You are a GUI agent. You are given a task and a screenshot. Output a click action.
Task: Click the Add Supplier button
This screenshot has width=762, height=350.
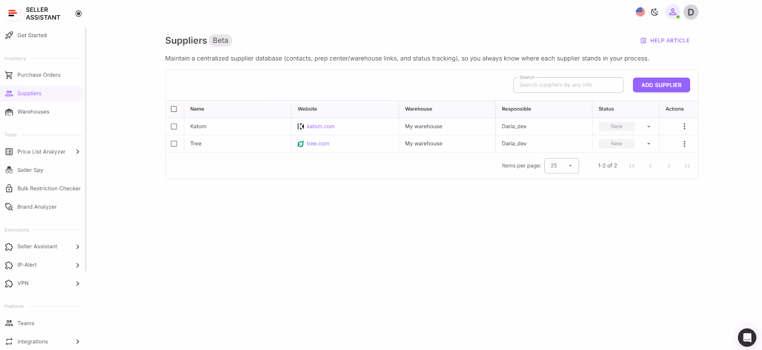[661, 85]
